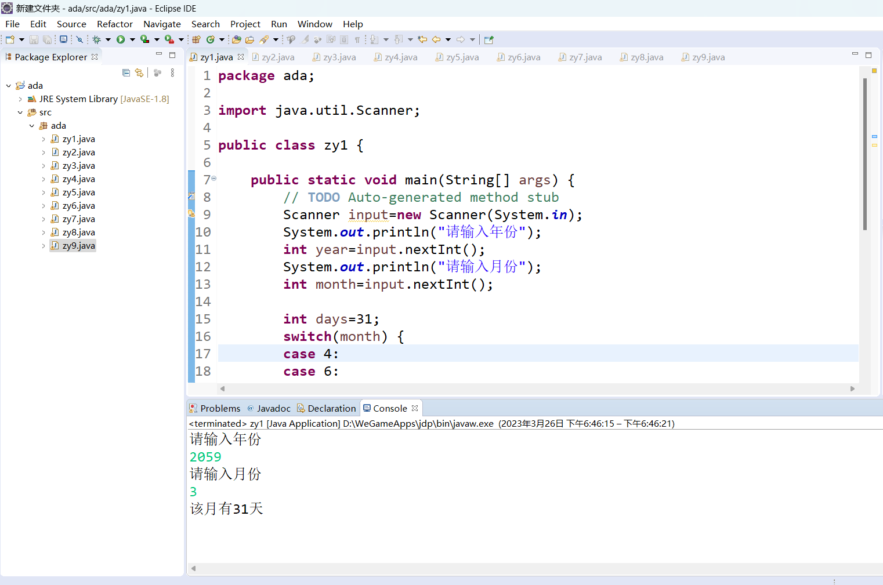Click the Open Perspective icon
The height and width of the screenshot is (585, 883).
tap(488, 39)
